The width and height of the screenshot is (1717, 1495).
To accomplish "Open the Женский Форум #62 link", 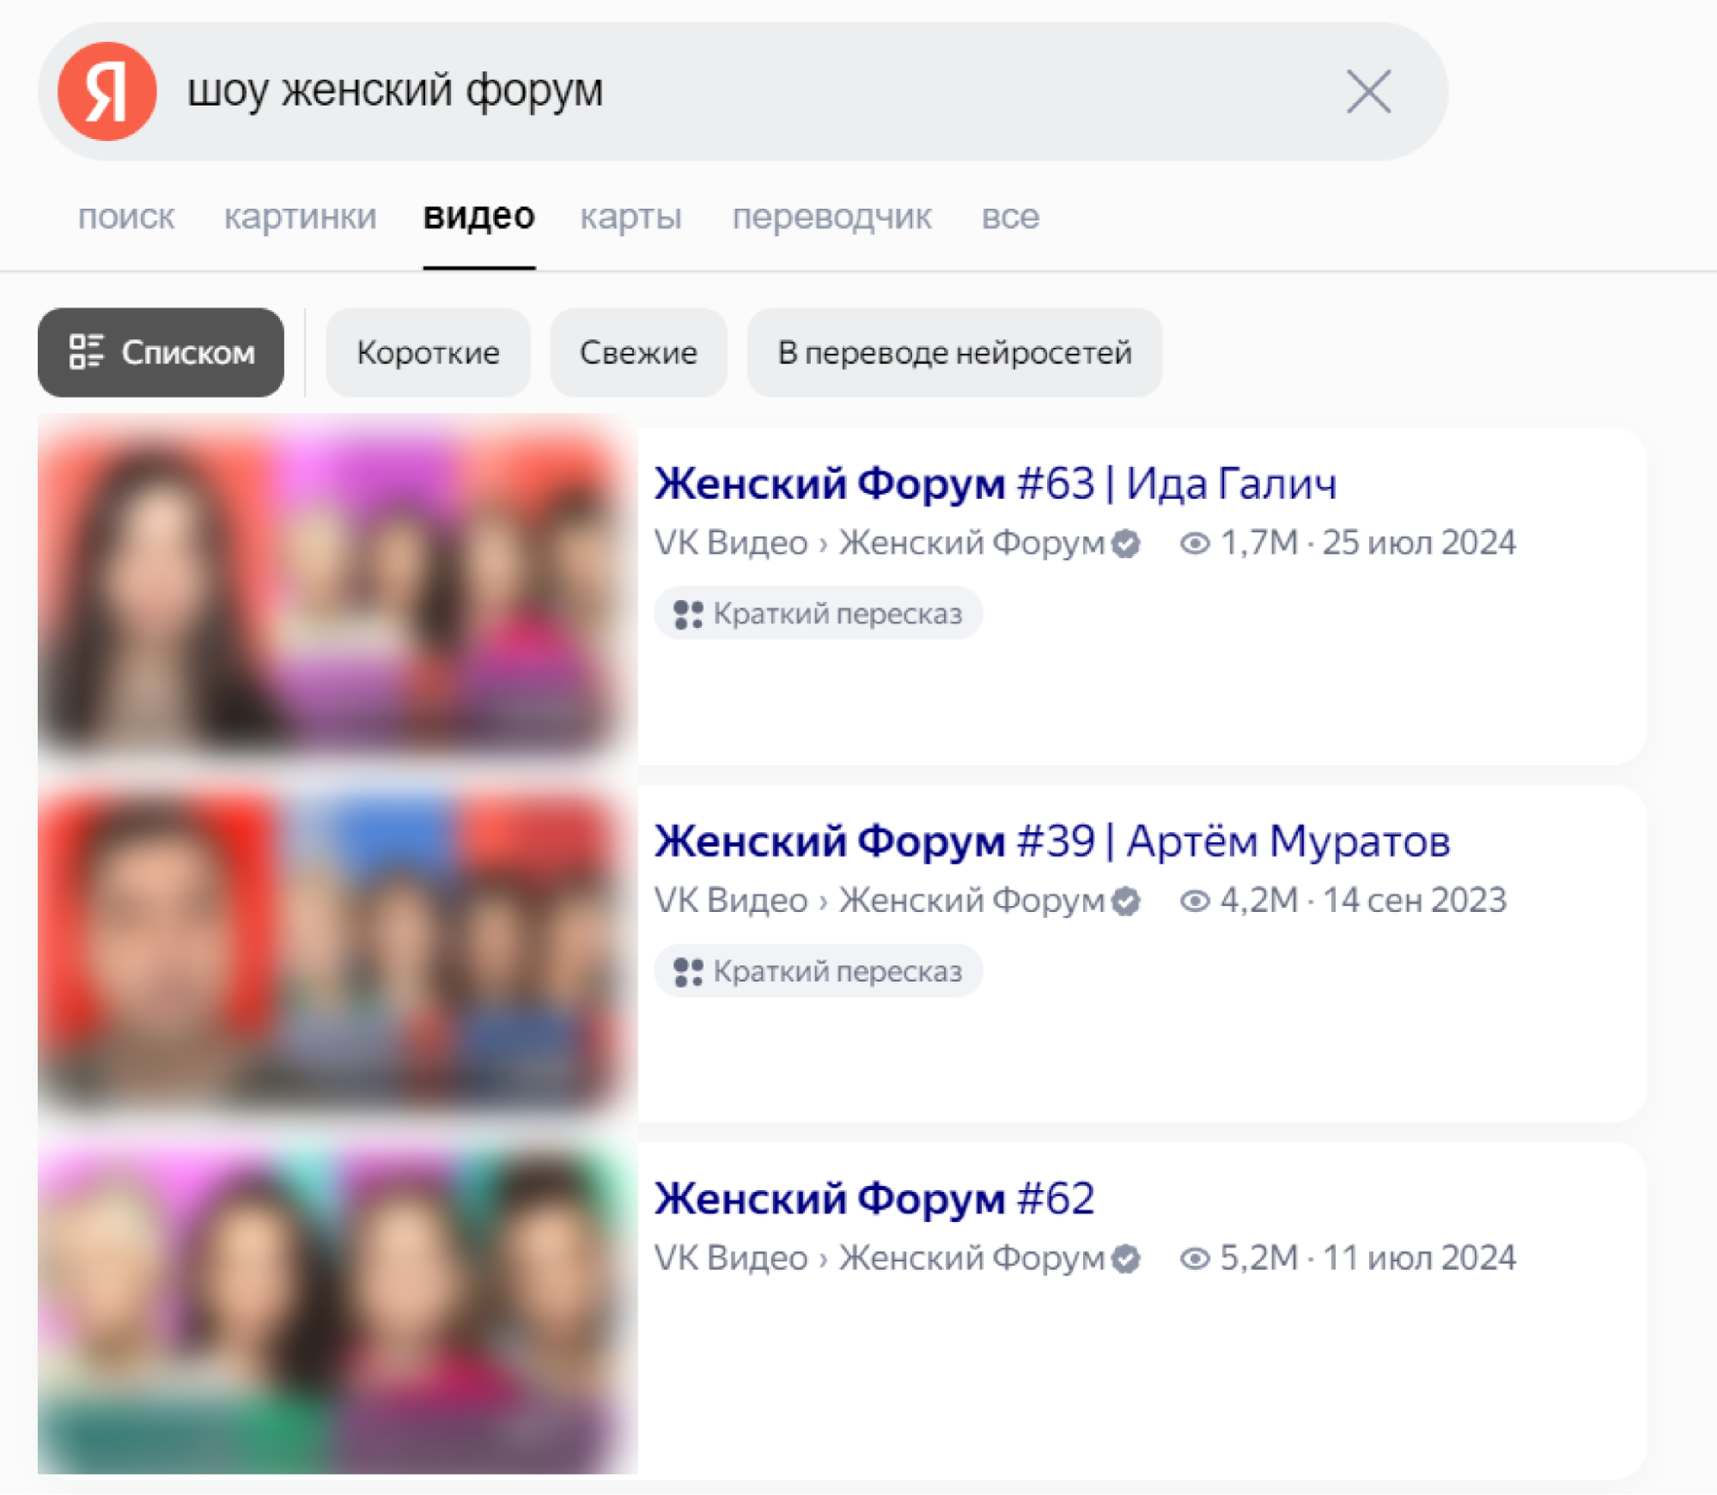I will click(874, 1199).
